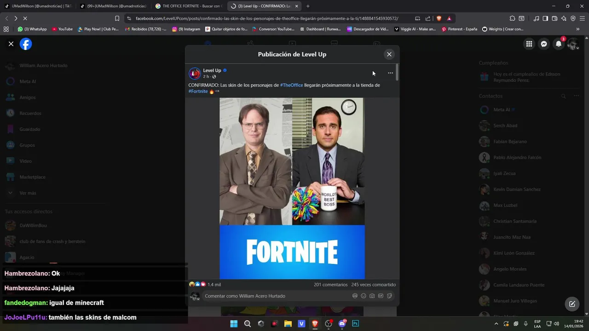Show hidden system tray icons
Image resolution: width=589 pixels, height=331 pixels.
coord(496,324)
